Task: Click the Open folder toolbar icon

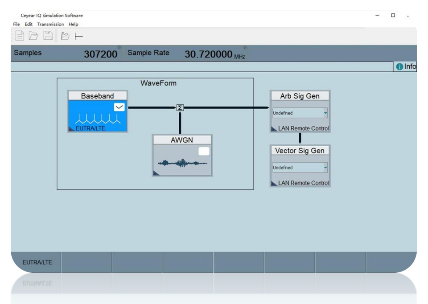Action: (33, 36)
